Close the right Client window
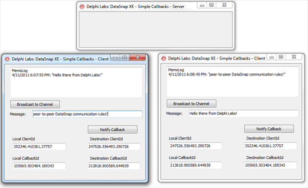308x188 pixels. pyautogui.click(x=294, y=57)
